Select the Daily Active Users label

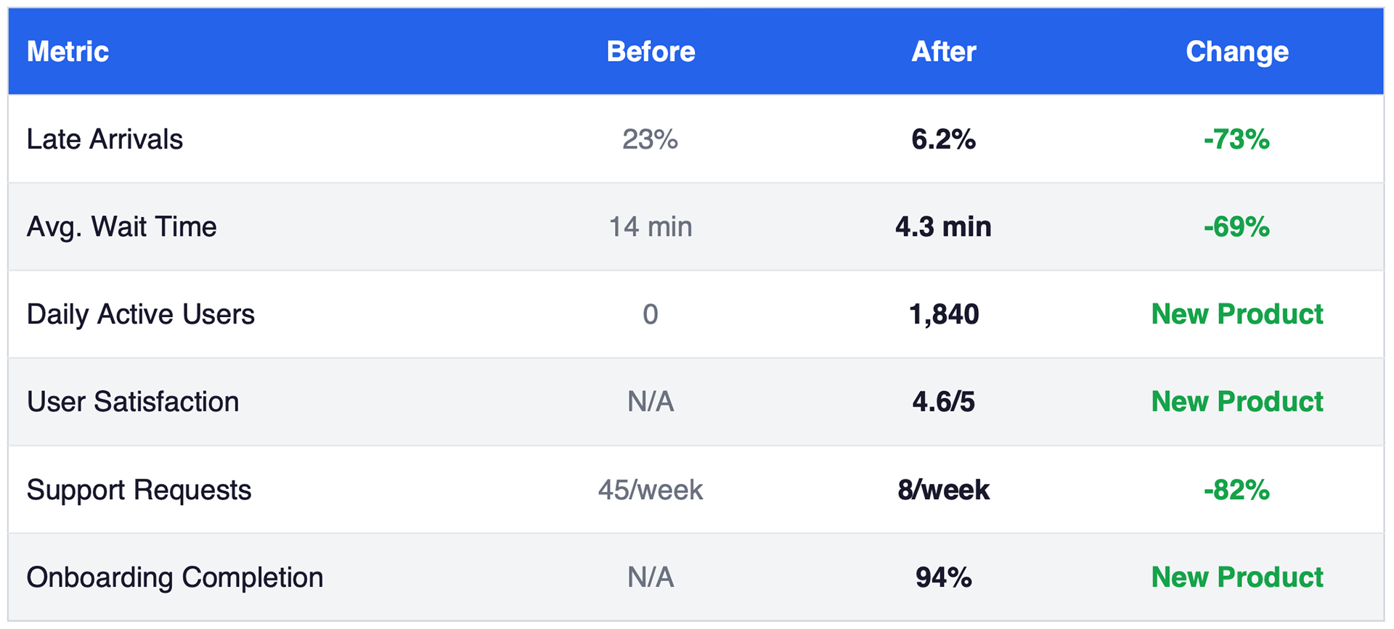pos(140,314)
